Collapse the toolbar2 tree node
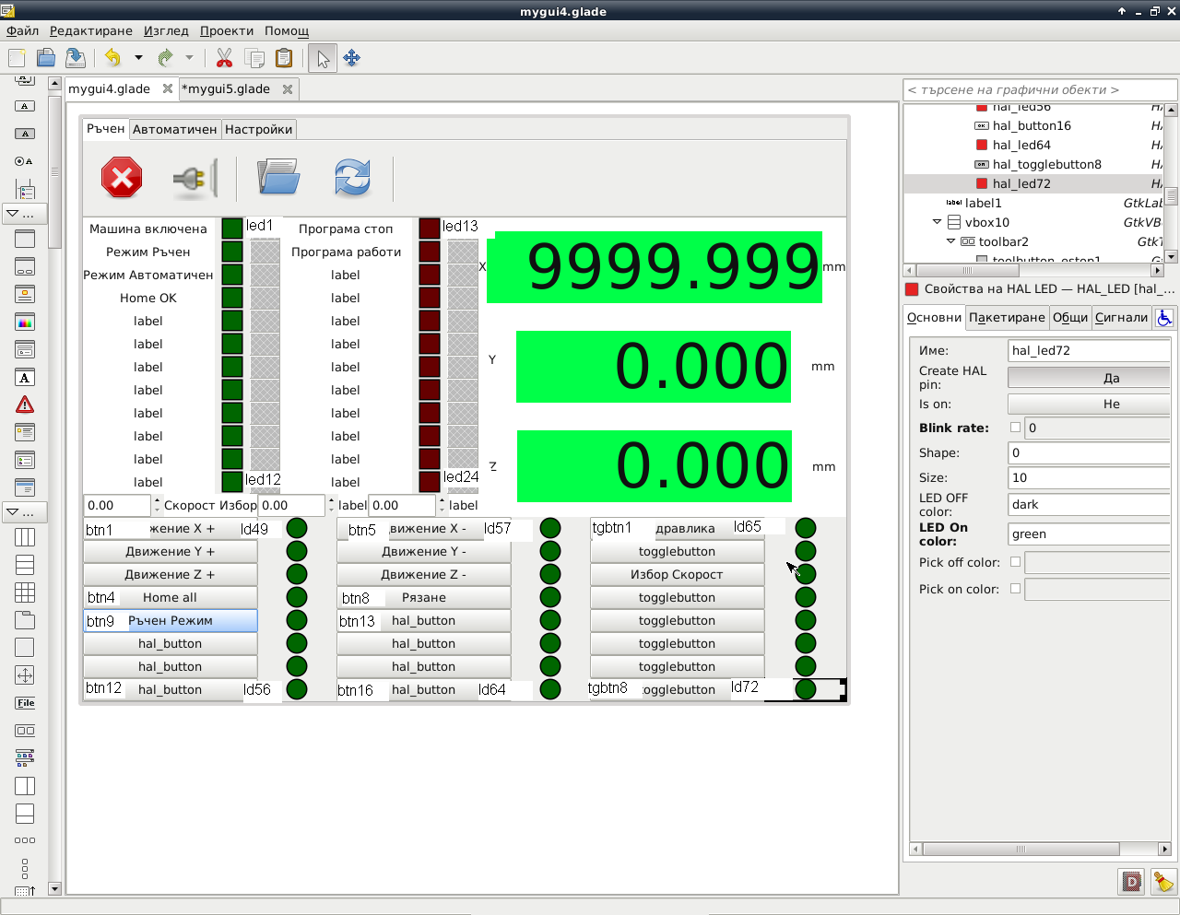The image size is (1180, 915). (950, 241)
